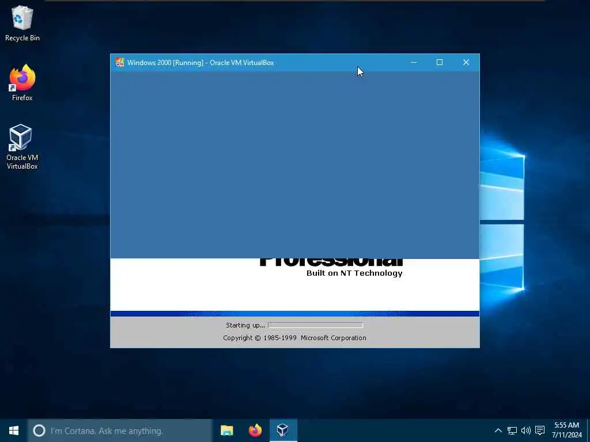Close the Windows 2000 VirtualBox window
Viewport: 590px width, 442px height.
click(x=466, y=62)
